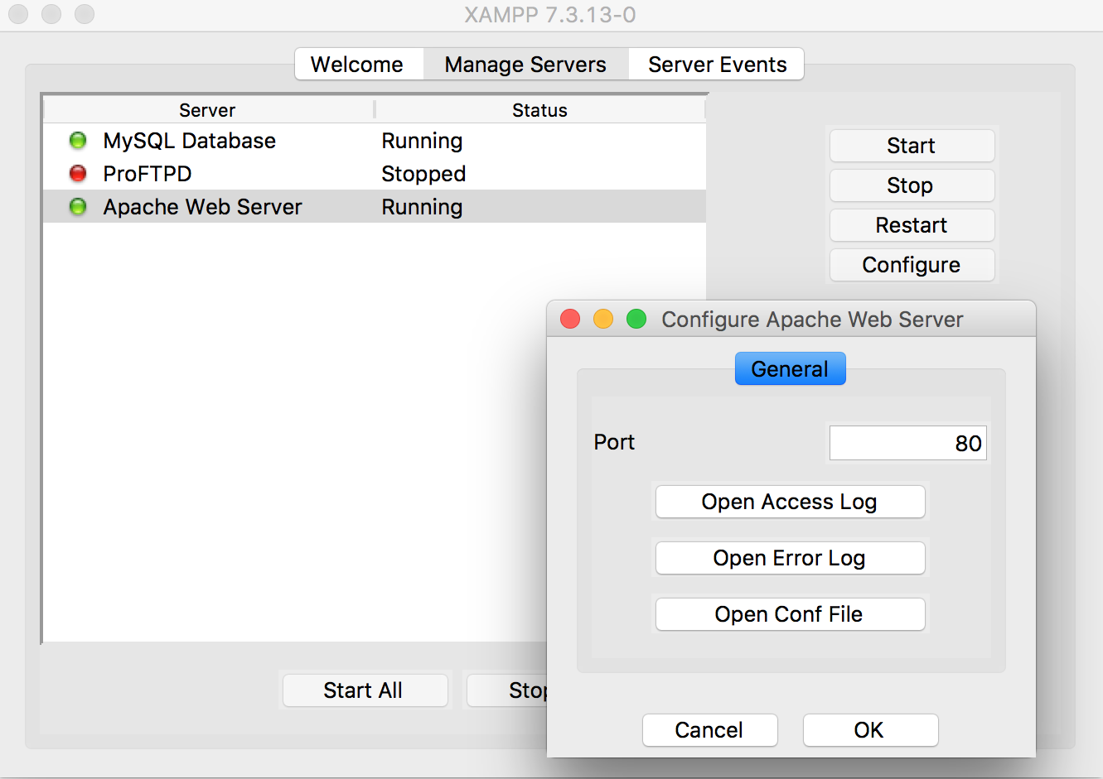
Task: Switch to the Manage Servers tab
Action: [x=525, y=65]
